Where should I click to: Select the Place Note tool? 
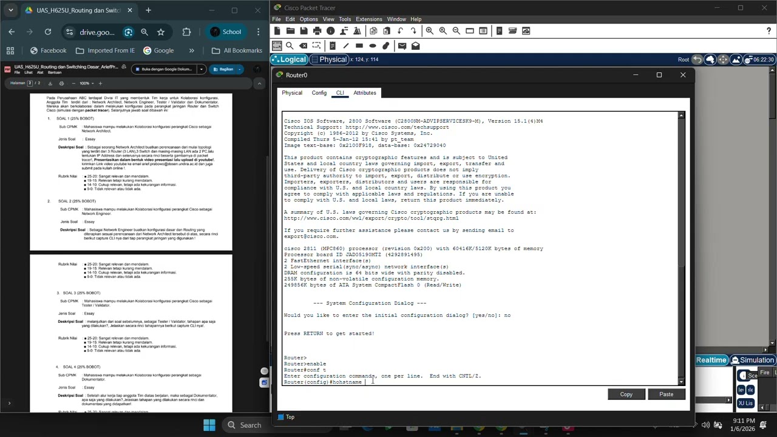[333, 46]
